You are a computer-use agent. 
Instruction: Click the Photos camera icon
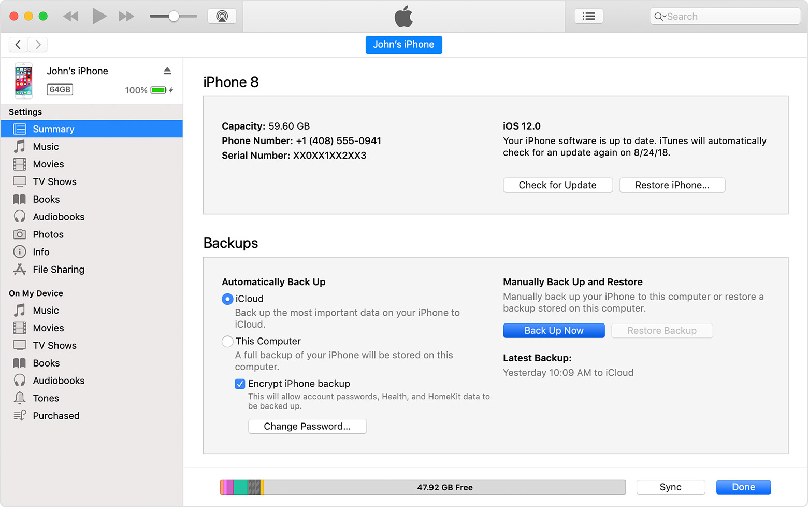coord(20,234)
